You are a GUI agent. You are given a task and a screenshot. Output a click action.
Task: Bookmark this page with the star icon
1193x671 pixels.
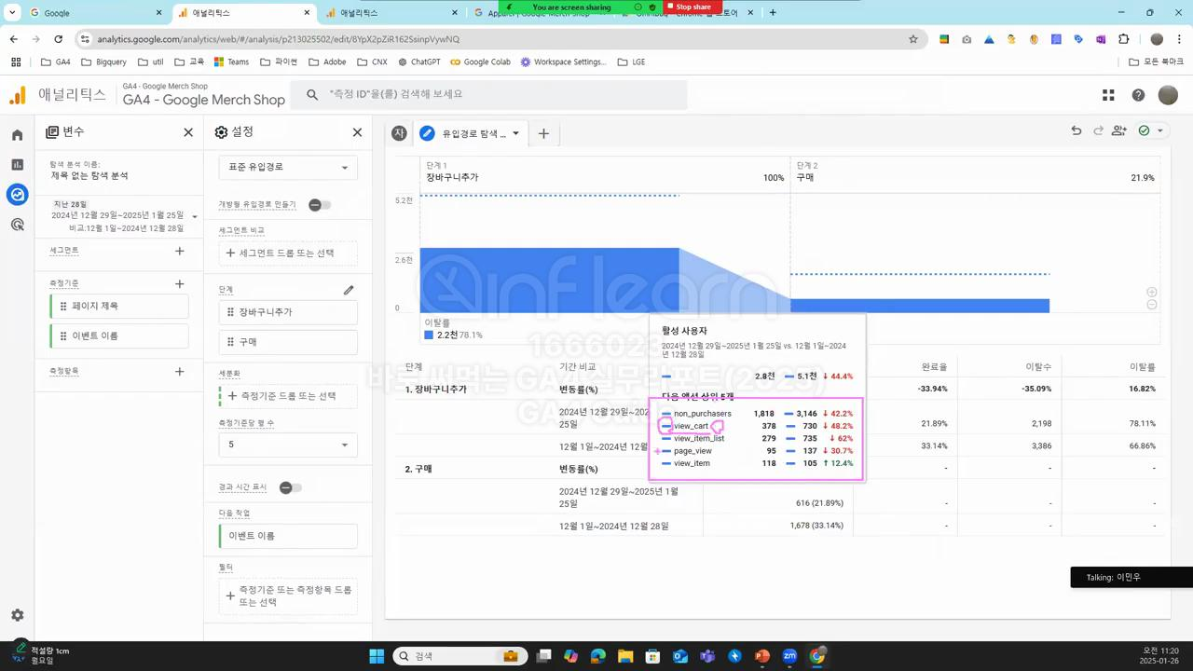pos(913,39)
